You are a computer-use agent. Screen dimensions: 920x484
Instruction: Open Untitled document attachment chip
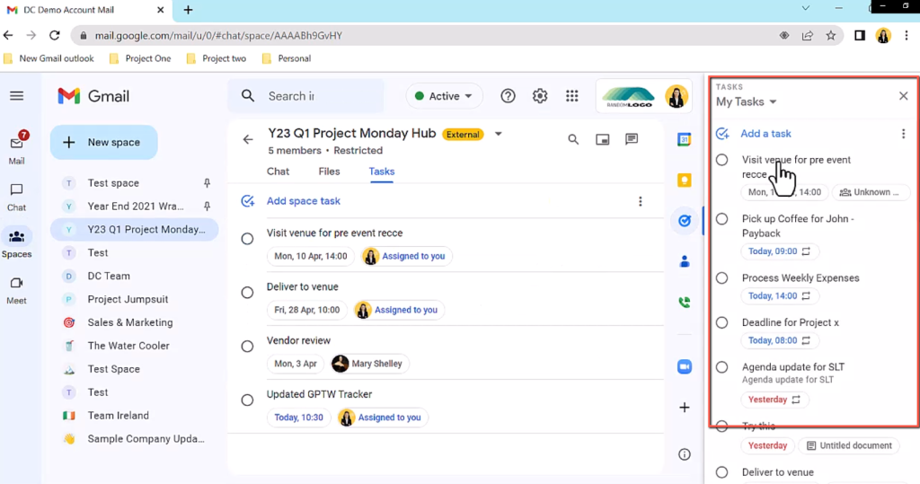click(849, 446)
